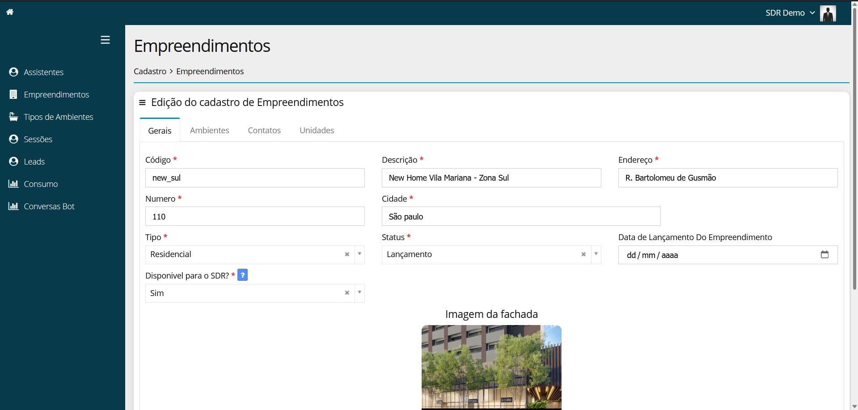This screenshot has width=858, height=410.
Task: Go to Leads in the sidebar
Action: click(x=34, y=161)
